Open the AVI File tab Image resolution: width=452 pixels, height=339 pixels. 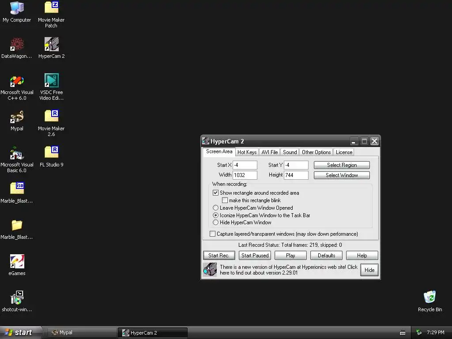point(270,152)
